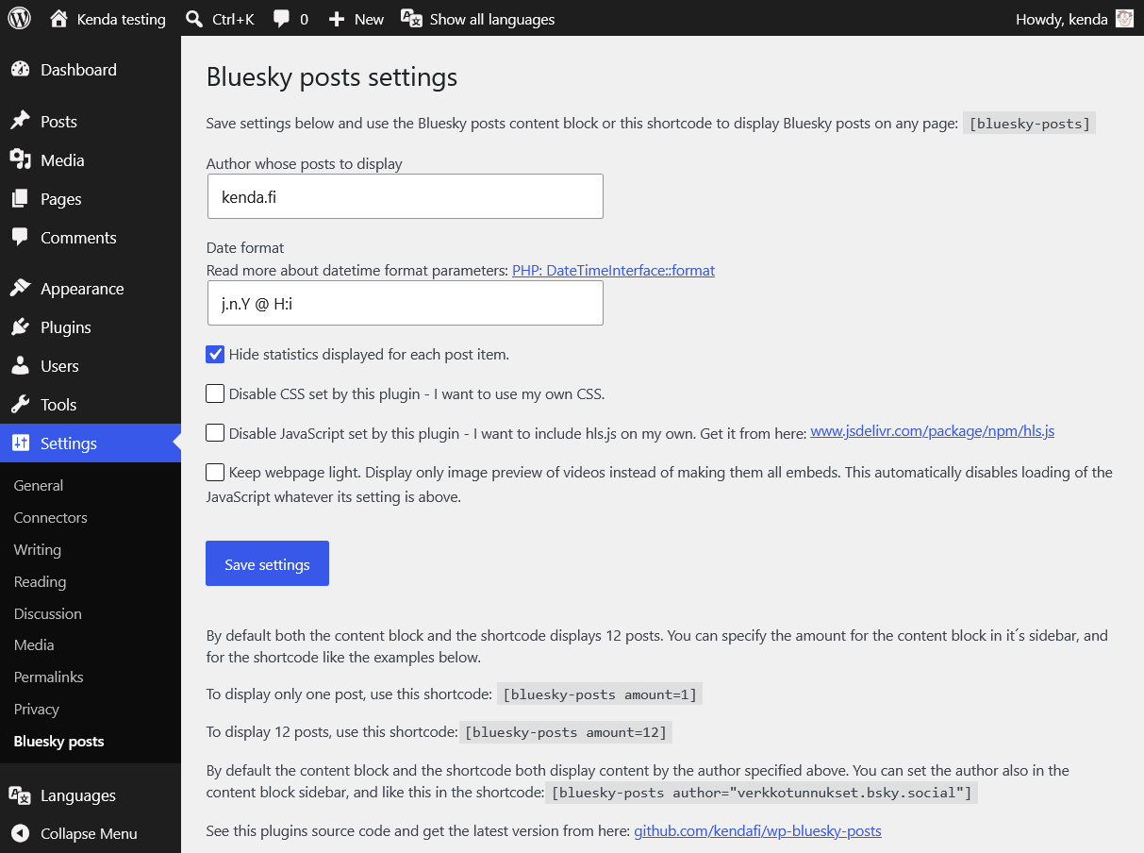Open Discussion settings submenu
1144x853 pixels.
click(x=47, y=613)
